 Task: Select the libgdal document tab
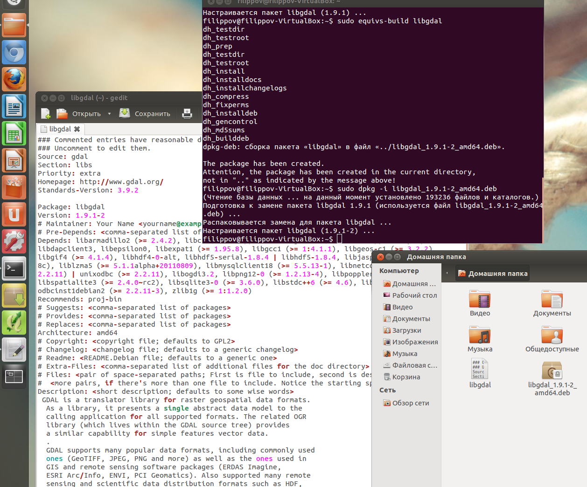tap(60, 129)
